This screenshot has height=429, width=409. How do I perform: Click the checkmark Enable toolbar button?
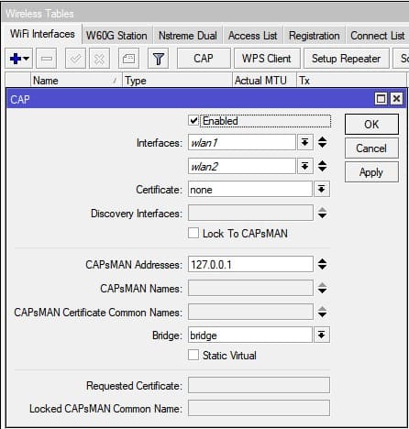[75, 59]
